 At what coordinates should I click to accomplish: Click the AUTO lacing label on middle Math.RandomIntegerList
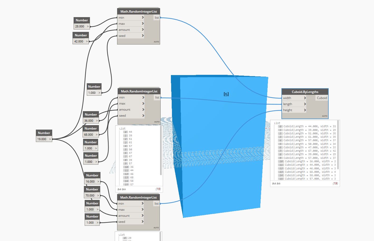[157, 122]
